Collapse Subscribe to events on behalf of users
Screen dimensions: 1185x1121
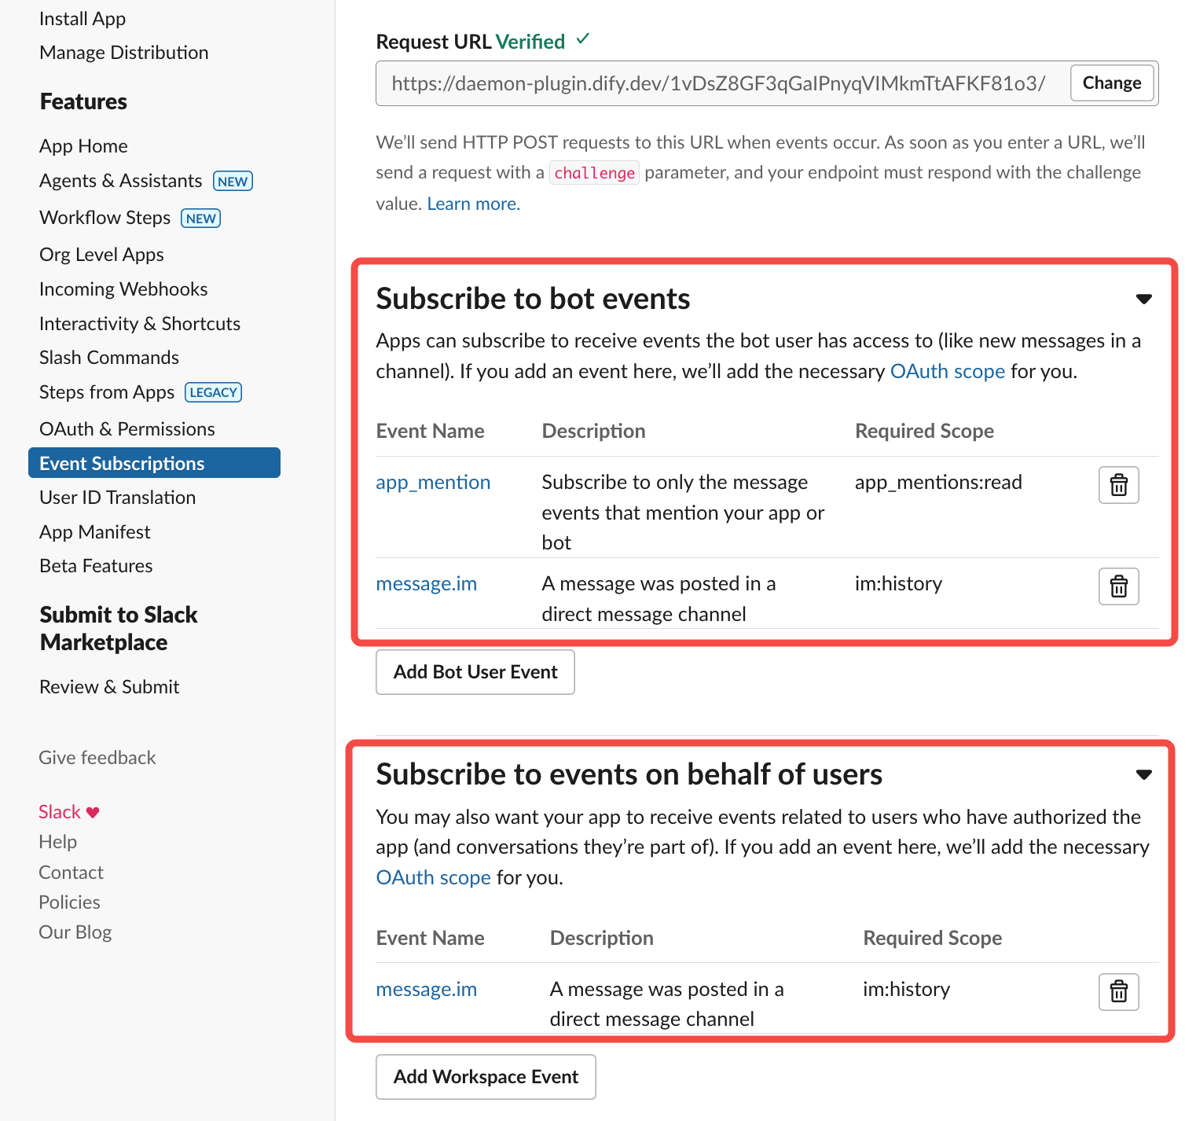[1143, 774]
